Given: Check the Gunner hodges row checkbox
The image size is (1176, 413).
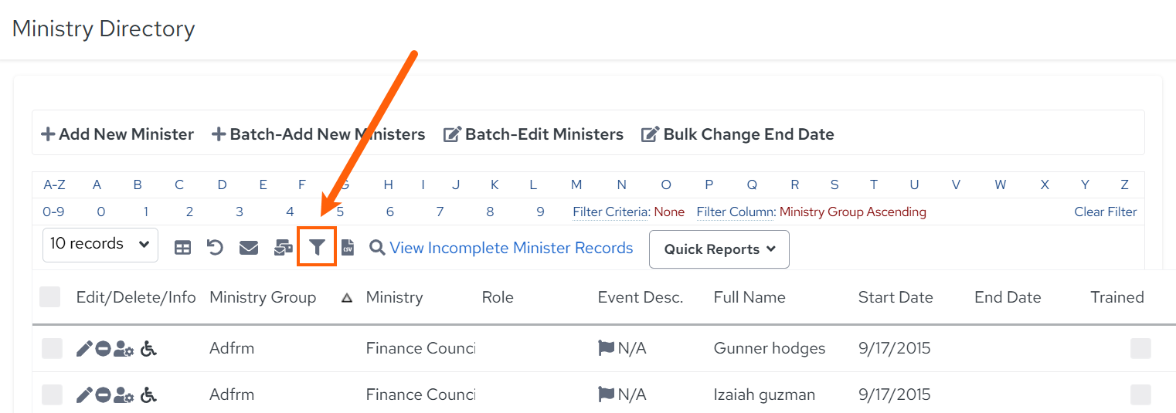Looking at the screenshot, I should 52,349.
